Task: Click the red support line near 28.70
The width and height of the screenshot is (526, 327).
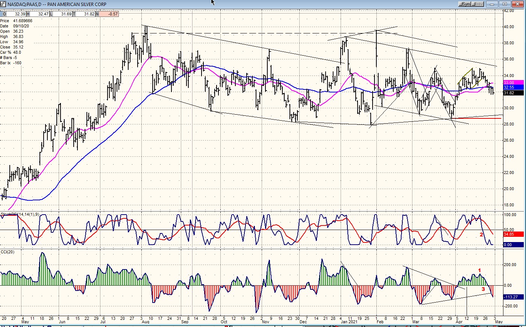Action: point(477,118)
